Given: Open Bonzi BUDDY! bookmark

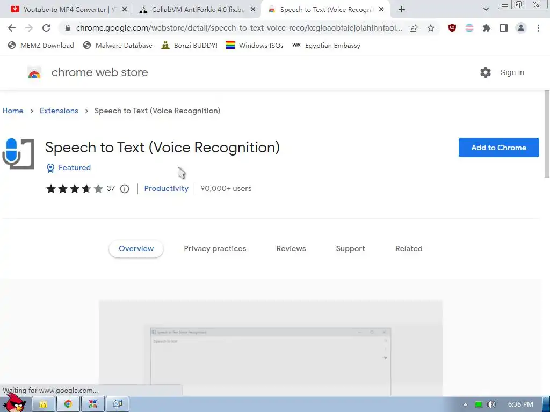Looking at the screenshot, I should coord(190,46).
